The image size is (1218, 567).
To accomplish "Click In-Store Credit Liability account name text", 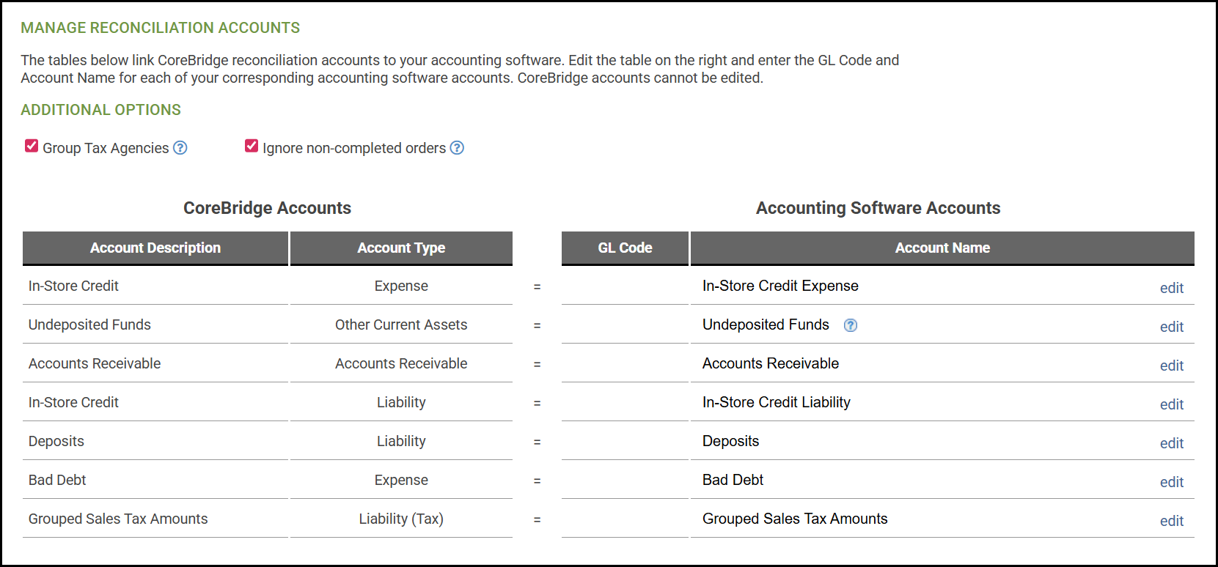I will (777, 402).
